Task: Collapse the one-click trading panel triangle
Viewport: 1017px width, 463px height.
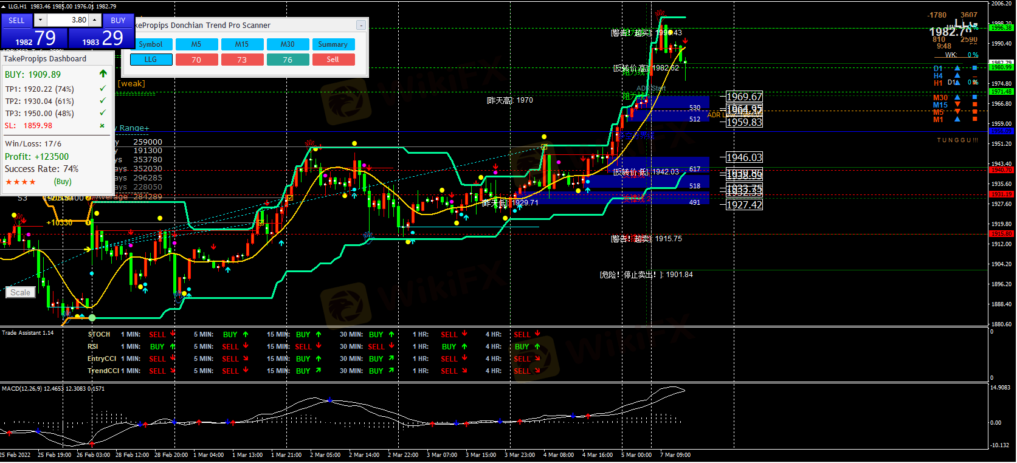Action: [3, 6]
